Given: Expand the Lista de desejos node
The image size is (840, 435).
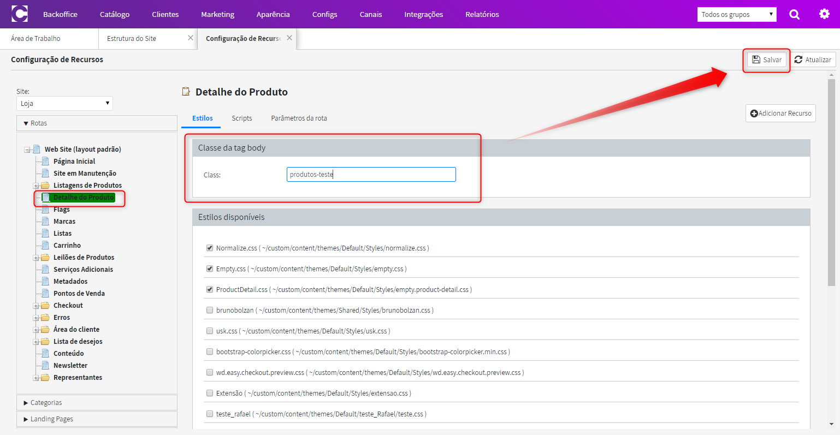Looking at the screenshot, I should (36, 342).
